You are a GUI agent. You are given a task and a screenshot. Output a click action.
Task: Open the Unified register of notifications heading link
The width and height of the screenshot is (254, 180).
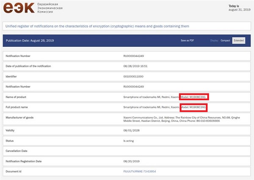pos(97,26)
